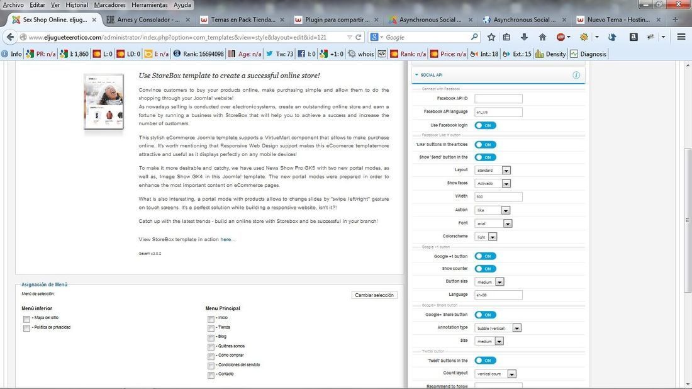Click the Int.: 18 internal links icon
The width and height of the screenshot is (692, 389).
pyautogui.click(x=484, y=54)
